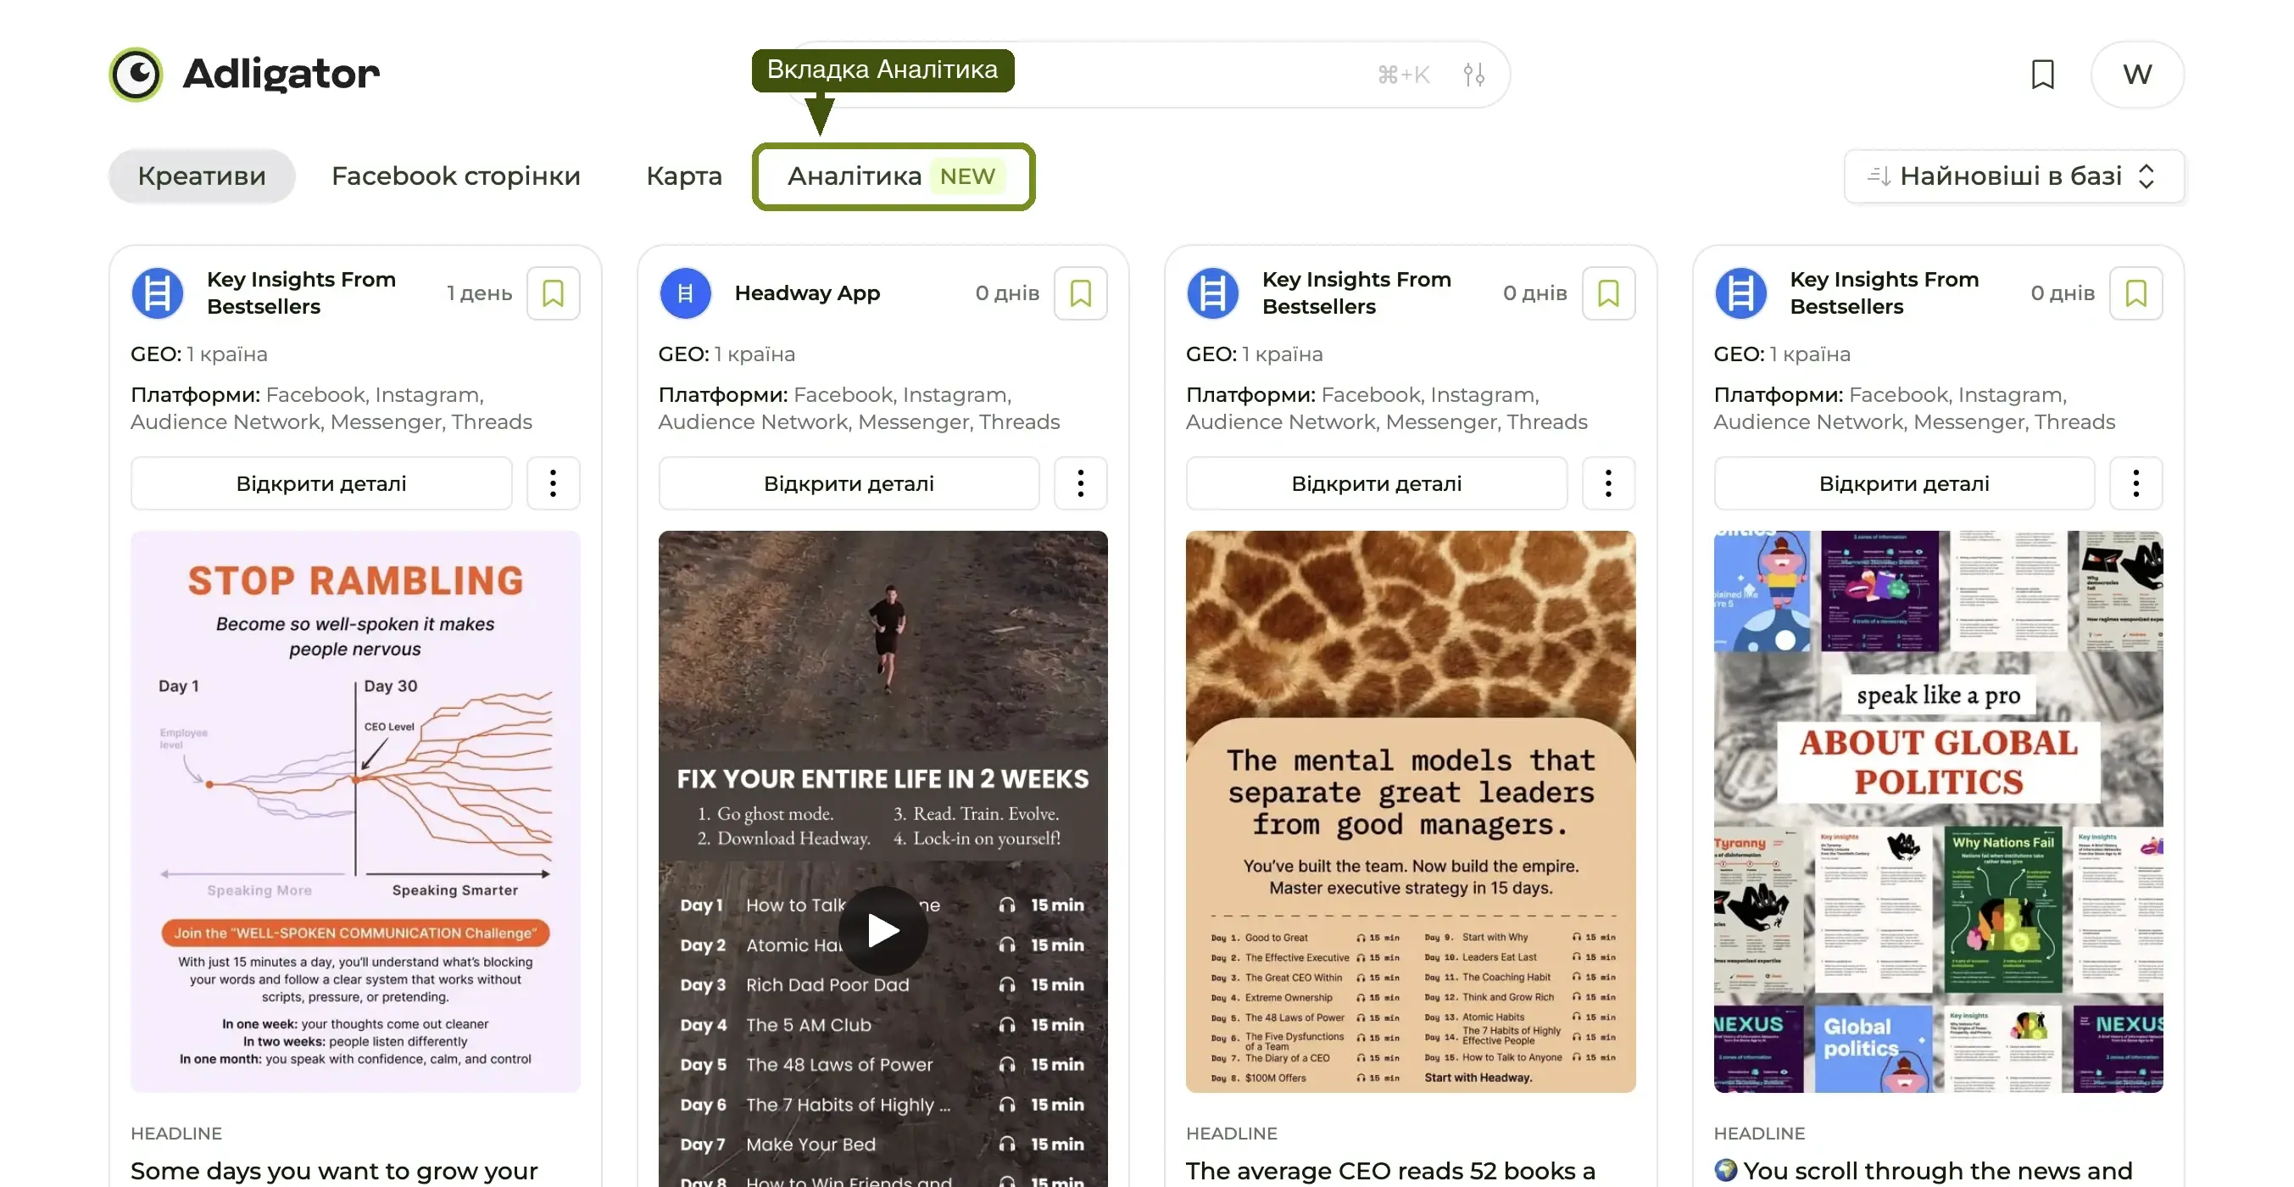2294x1187 pixels.
Task: Open more options for Headway App card
Action: pos(1080,483)
